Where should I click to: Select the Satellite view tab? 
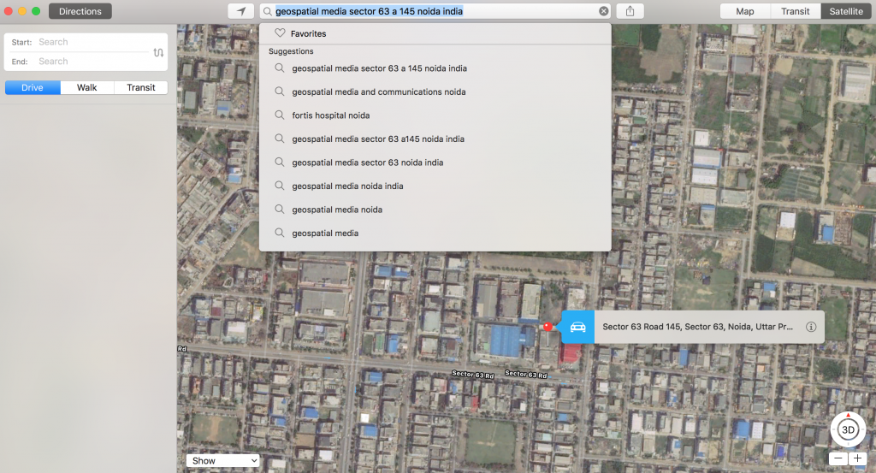tap(846, 11)
